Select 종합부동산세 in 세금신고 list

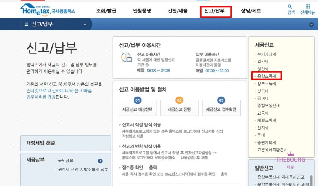tap(268, 106)
